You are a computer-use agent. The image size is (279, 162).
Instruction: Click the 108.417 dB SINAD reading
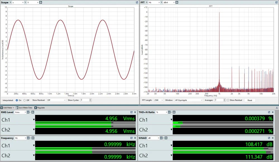pyautogui.click(x=259, y=144)
